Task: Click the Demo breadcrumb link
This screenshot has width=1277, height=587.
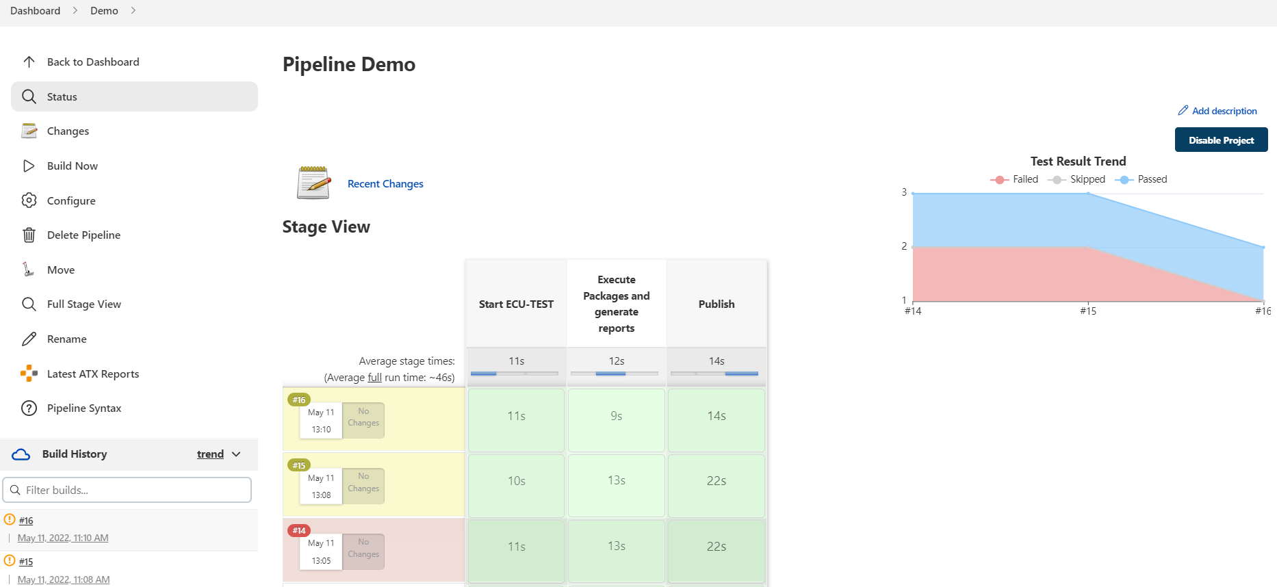Action: tap(104, 10)
